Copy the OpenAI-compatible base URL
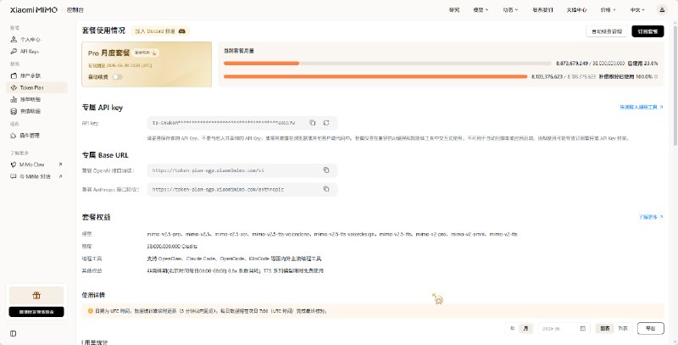The height and width of the screenshot is (345, 678). pos(326,170)
